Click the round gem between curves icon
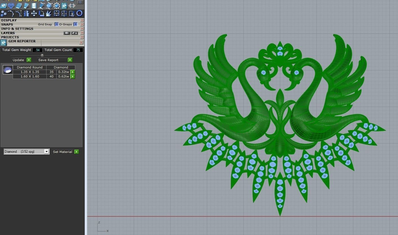398x235 pixels. point(49,6)
